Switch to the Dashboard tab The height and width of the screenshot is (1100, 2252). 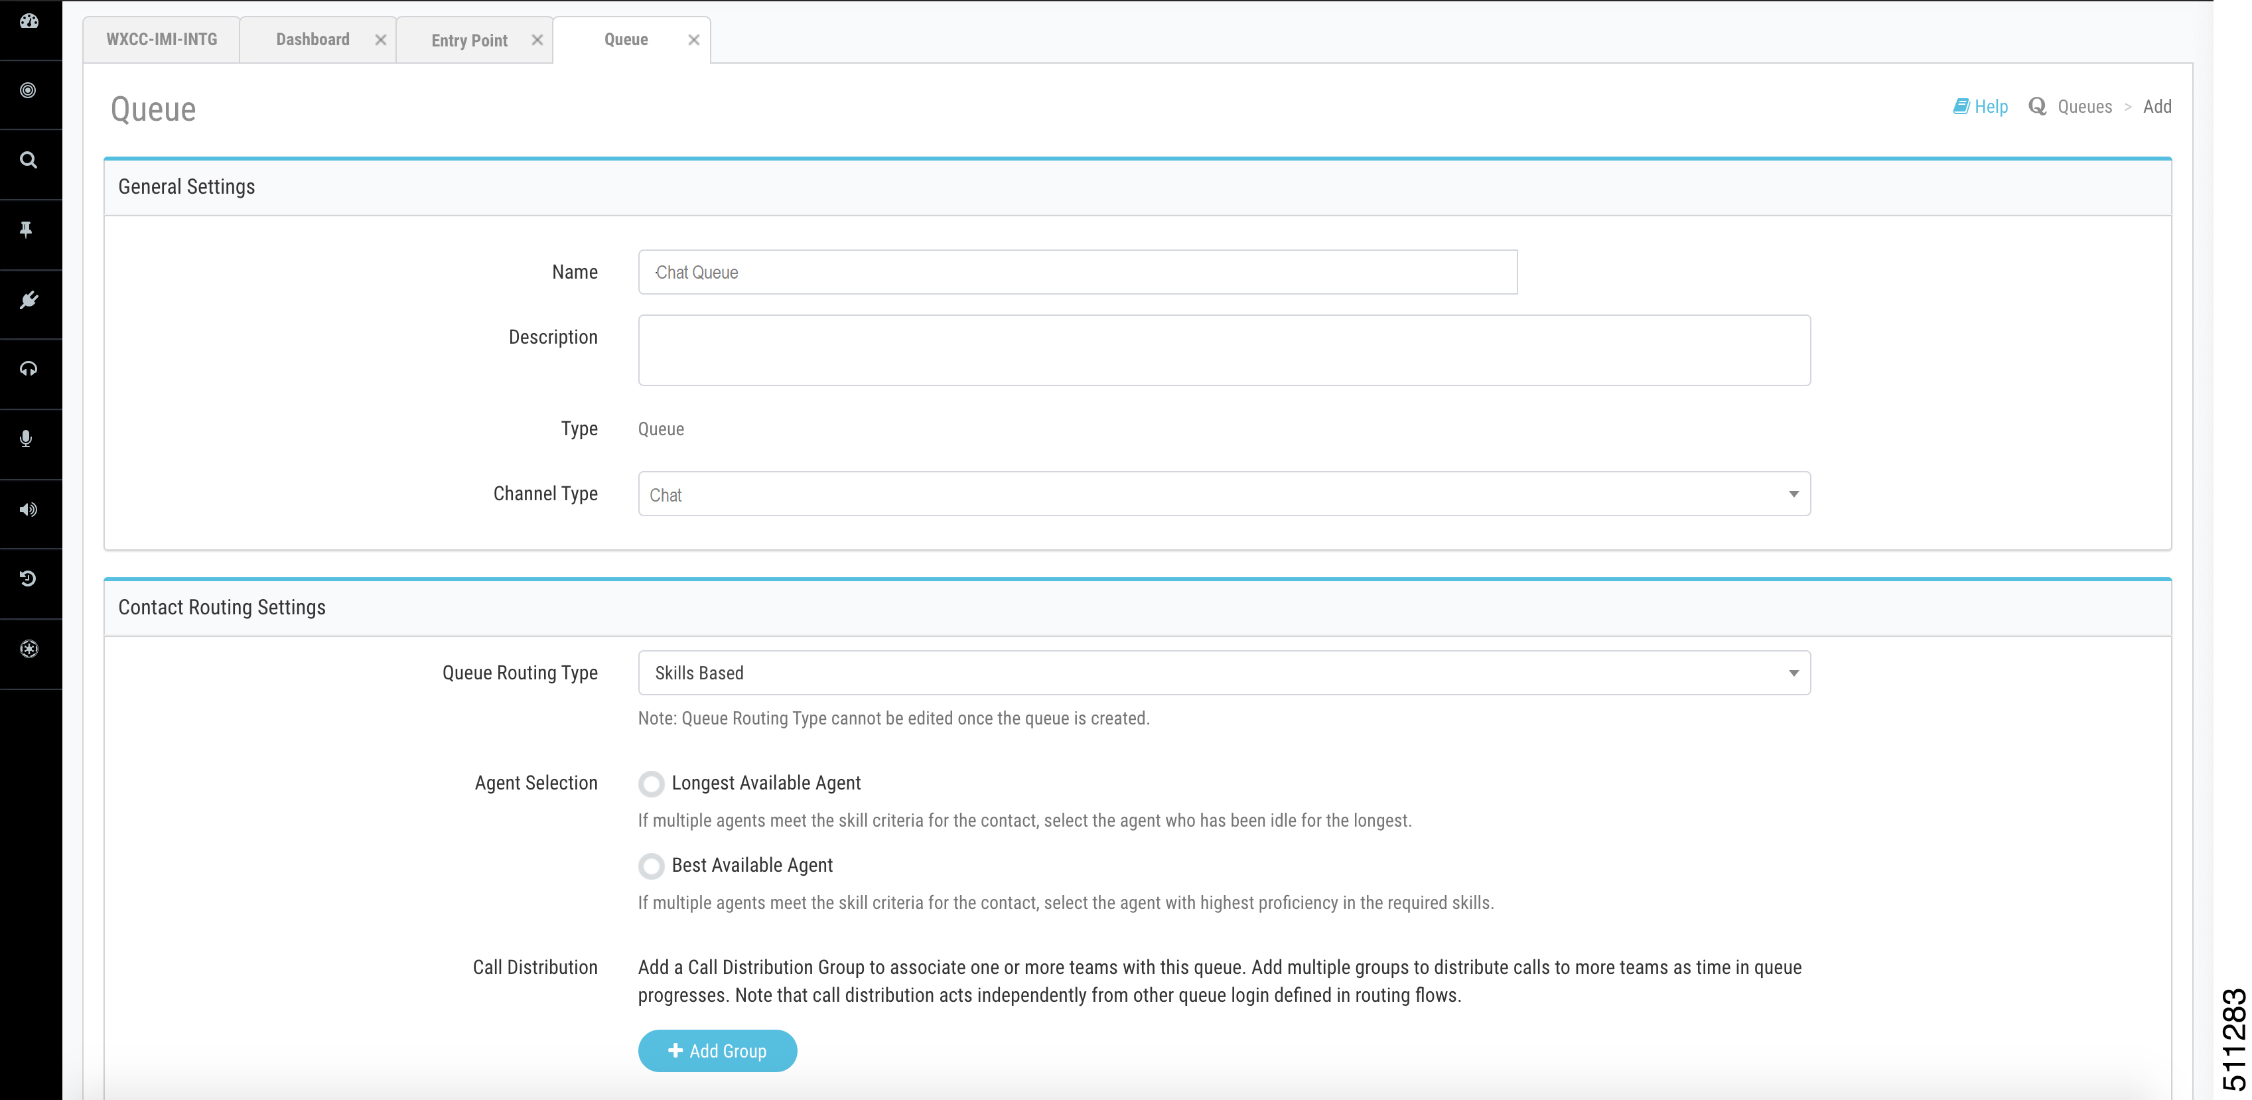click(312, 39)
